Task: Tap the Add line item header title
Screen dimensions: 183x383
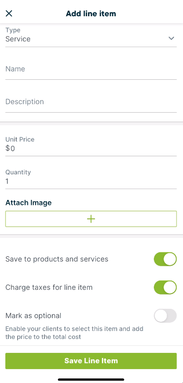Action: (91, 13)
